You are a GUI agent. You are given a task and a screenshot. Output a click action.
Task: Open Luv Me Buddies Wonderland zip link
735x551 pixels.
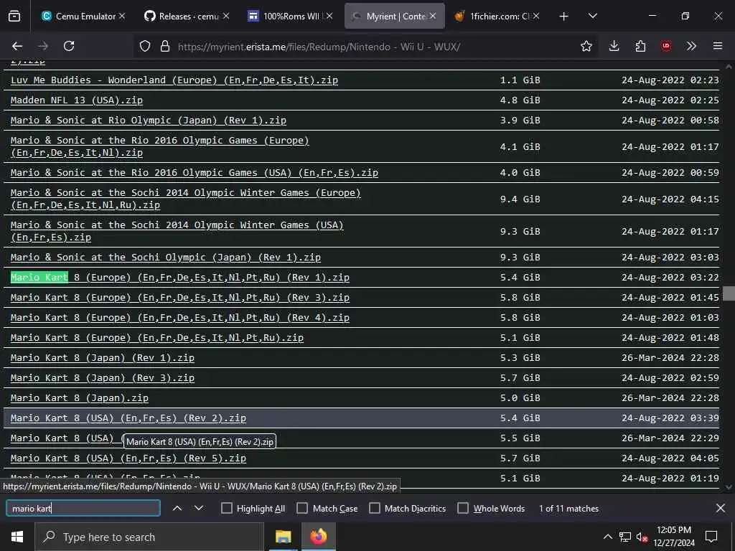point(174,80)
